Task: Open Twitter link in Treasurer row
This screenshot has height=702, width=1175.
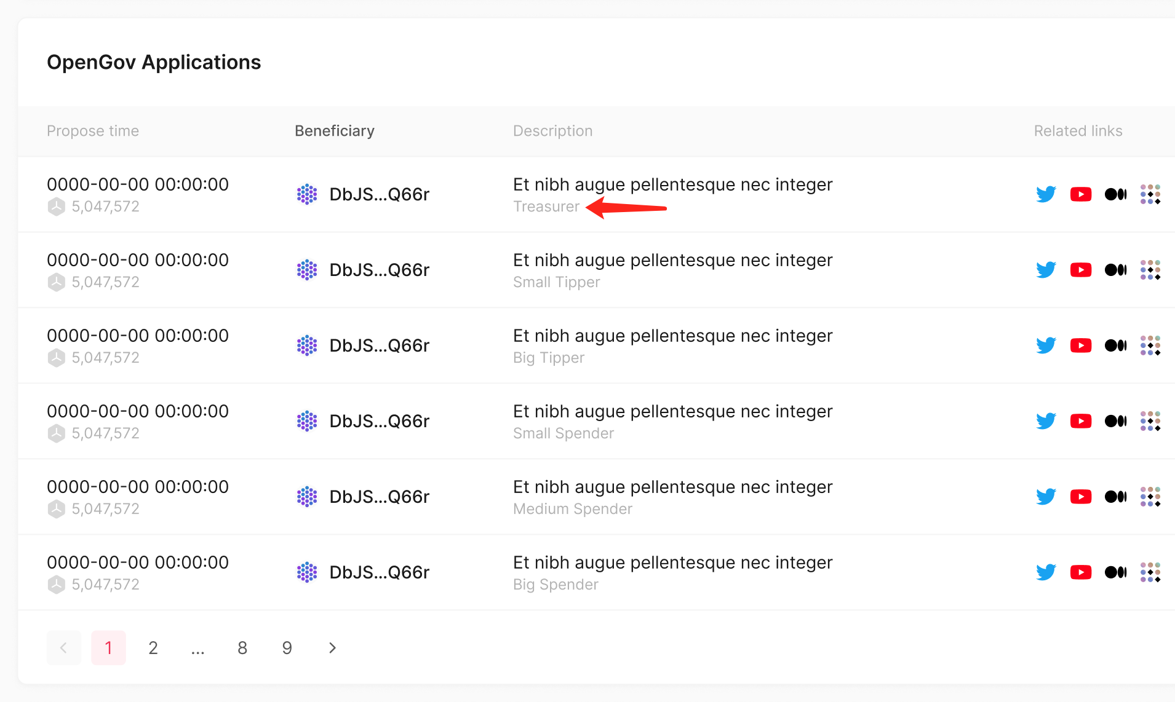Action: [1046, 194]
